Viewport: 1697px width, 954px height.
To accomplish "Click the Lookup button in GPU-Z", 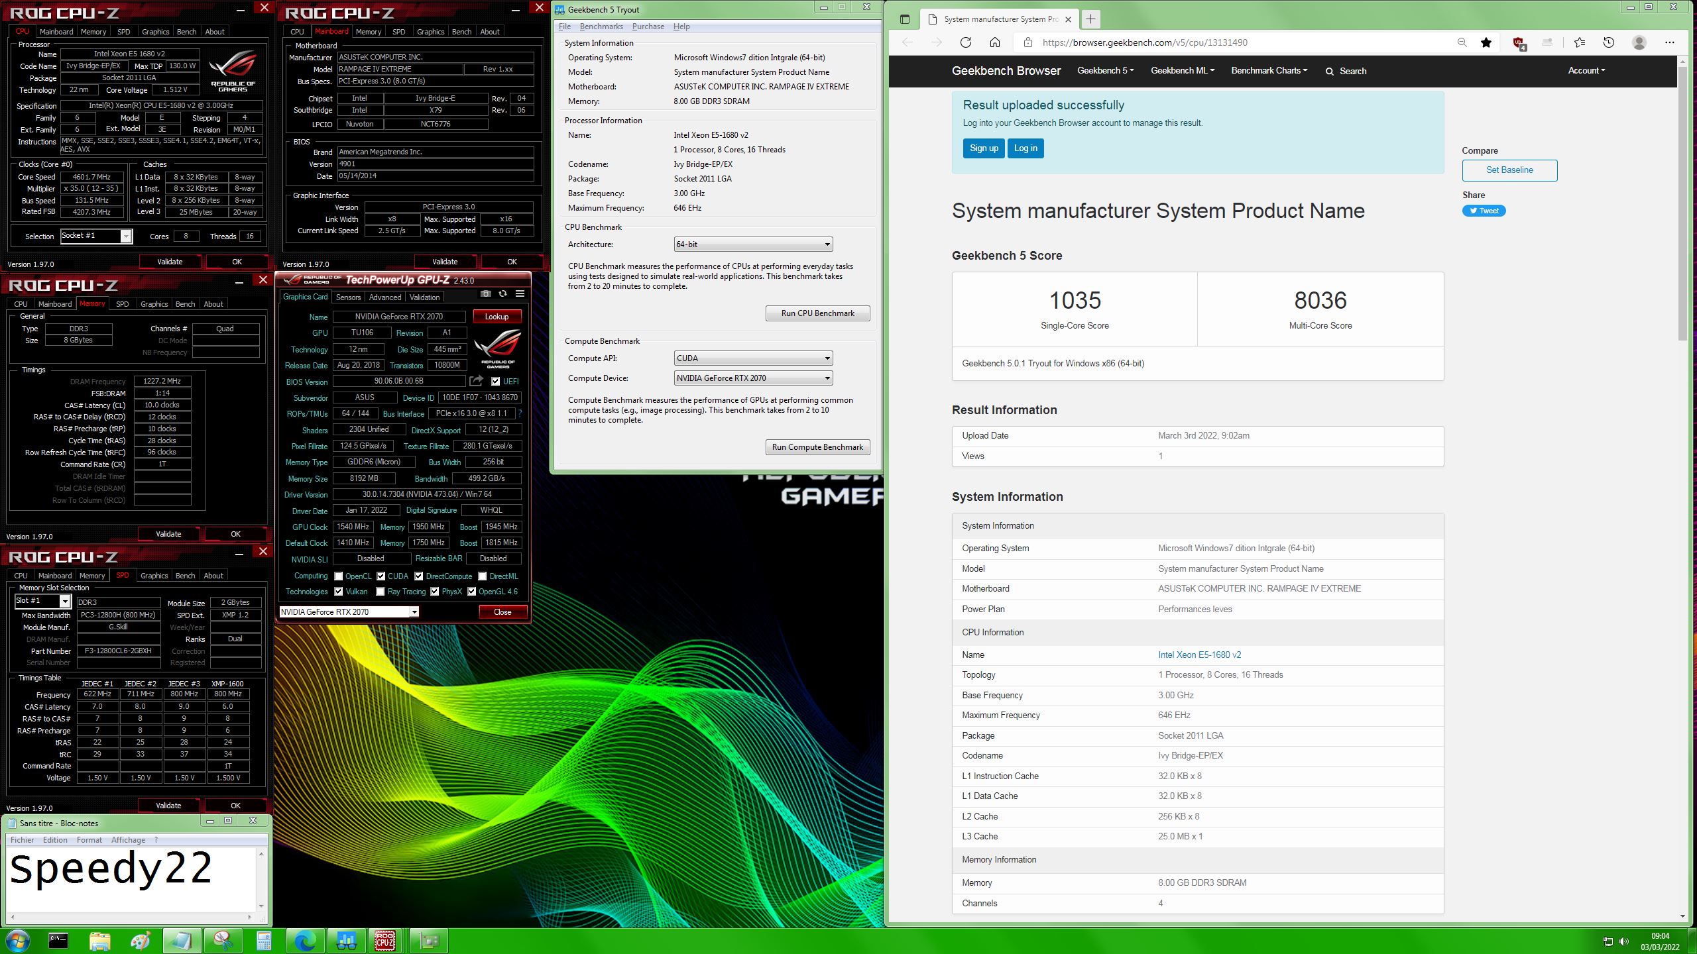I will [x=497, y=317].
